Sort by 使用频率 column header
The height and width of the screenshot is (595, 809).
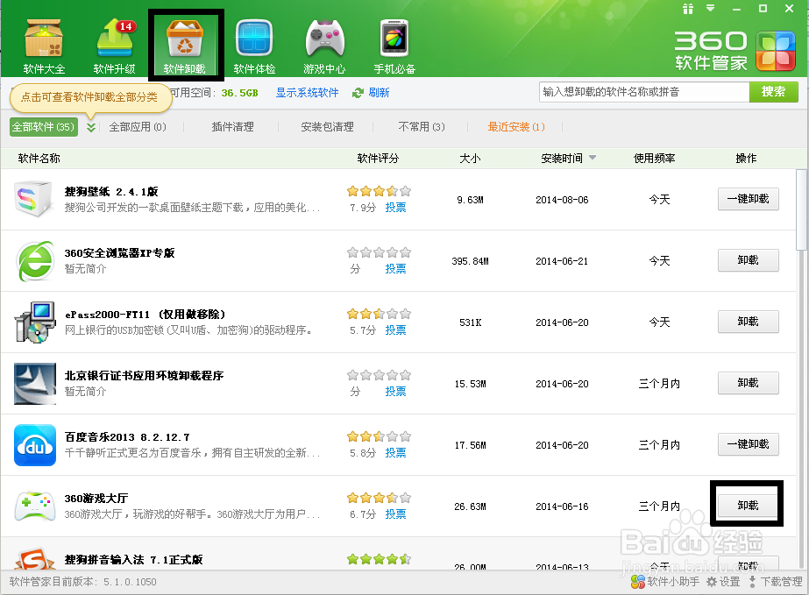point(654,159)
